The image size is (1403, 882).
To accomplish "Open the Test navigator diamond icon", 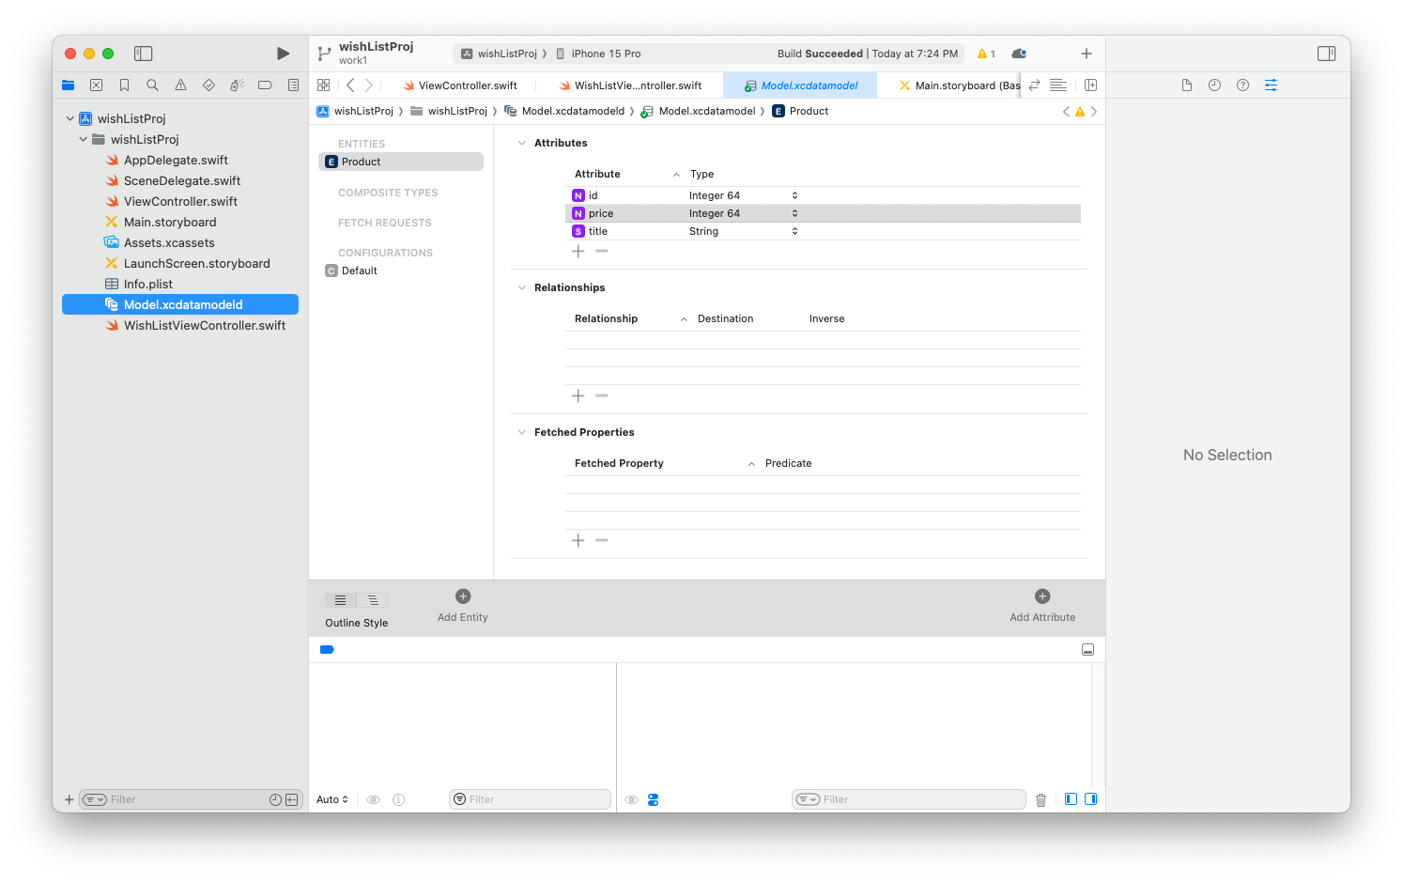I will click(x=208, y=85).
